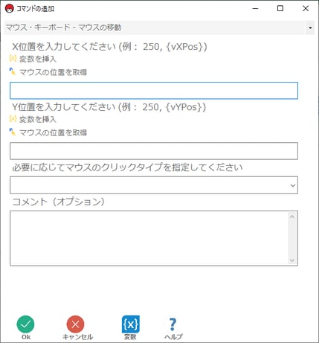The width and height of the screenshot is (319, 343).
Task: Click the app icon in the title bar
Action: [x=10, y=9]
